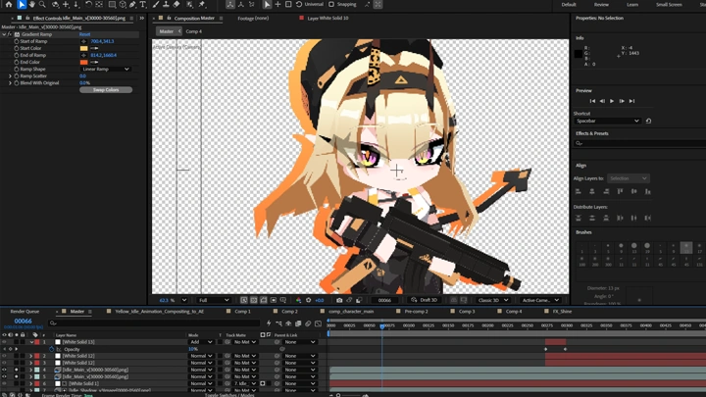
Task: Click the Start of Ramp crosshair point picker
Action: 83,41
